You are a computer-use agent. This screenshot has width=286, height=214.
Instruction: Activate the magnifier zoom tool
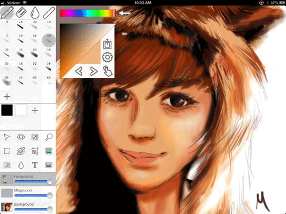(x=49, y=137)
